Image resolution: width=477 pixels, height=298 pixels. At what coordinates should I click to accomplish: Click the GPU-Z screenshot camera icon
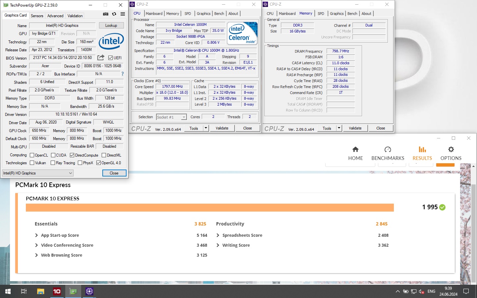(x=106, y=14)
